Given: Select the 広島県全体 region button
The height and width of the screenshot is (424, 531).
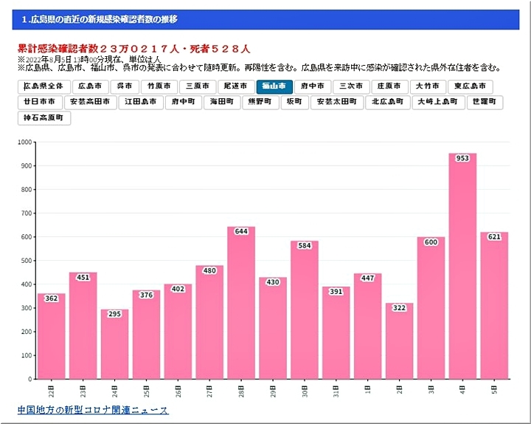Looking at the screenshot, I should [45, 86].
